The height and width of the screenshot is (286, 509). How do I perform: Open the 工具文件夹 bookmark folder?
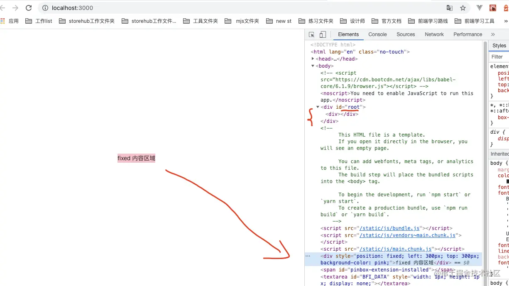click(201, 21)
